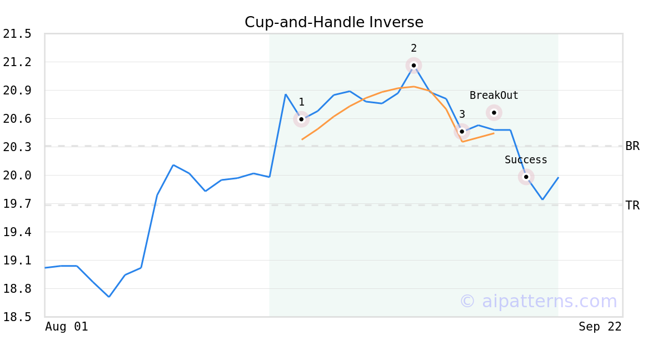Click the 18.8 y-axis label
Image resolution: width=667 pixels, height=350 pixels.
tap(17, 289)
